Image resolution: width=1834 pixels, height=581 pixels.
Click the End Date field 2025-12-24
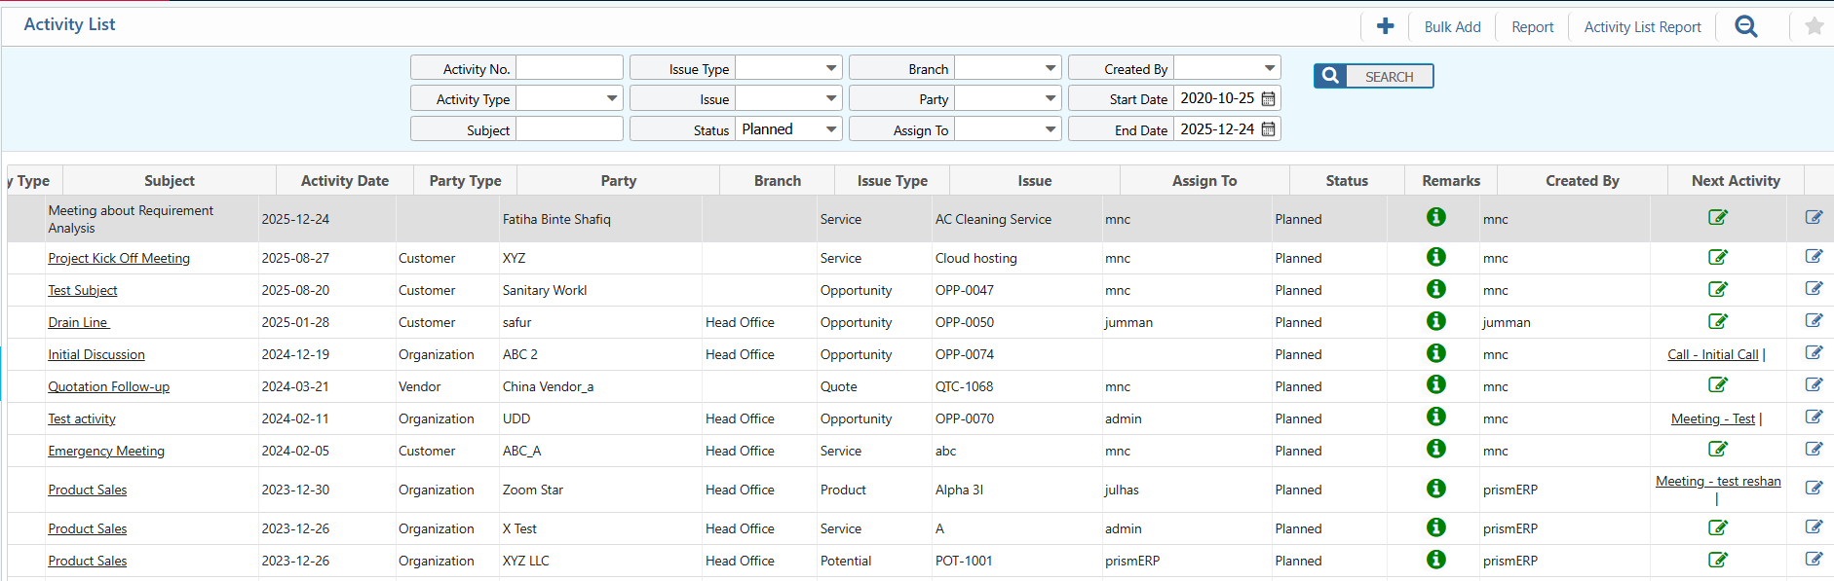click(1217, 128)
